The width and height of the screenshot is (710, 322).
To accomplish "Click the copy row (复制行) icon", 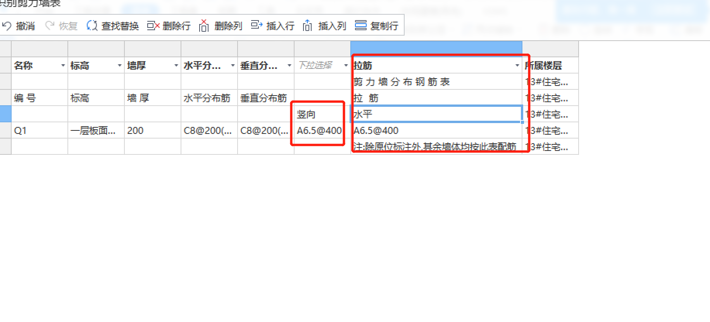I will click(361, 26).
